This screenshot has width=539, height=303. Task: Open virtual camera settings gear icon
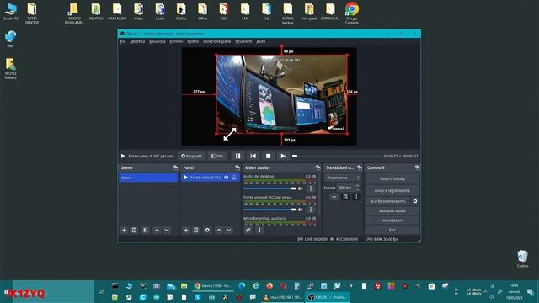(x=415, y=201)
